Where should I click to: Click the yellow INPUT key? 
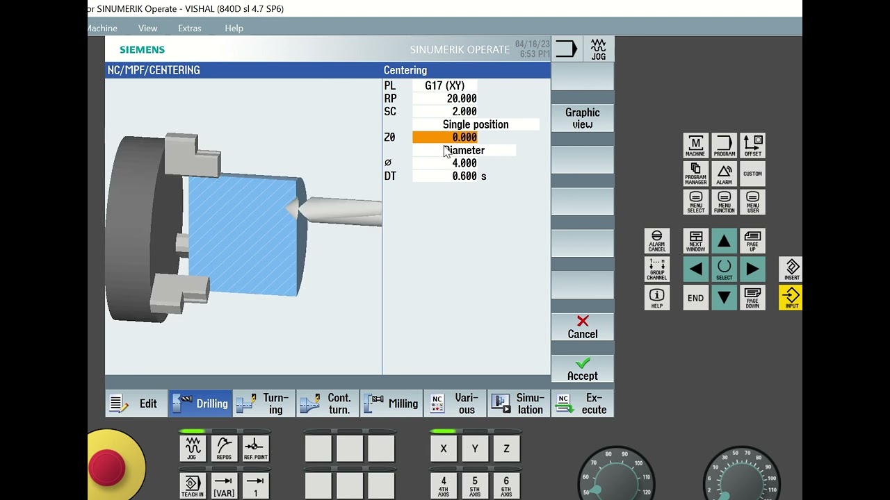click(791, 298)
